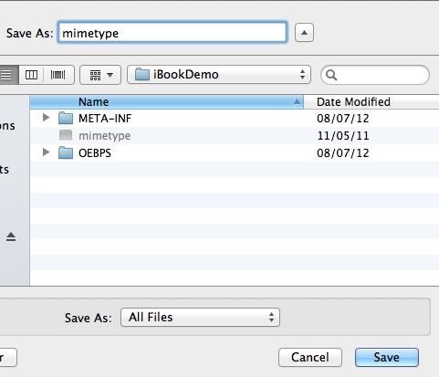Sort by the Name column header
Image resolution: width=439 pixels, height=377 pixels.
pyautogui.click(x=167, y=101)
